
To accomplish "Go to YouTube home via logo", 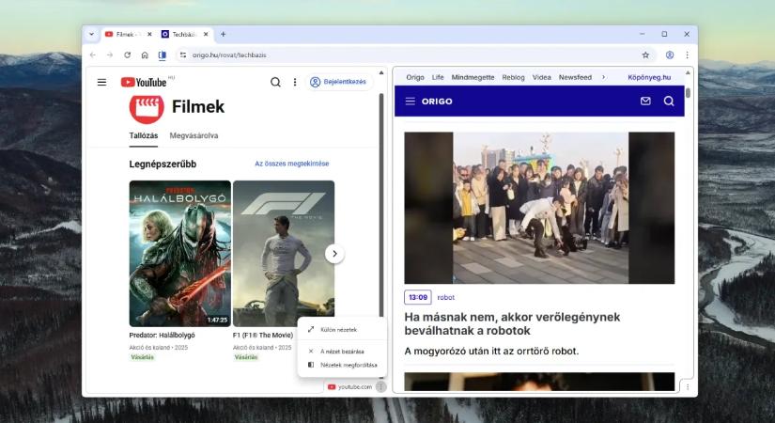I will pyautogui.click(x=144, y=82).
